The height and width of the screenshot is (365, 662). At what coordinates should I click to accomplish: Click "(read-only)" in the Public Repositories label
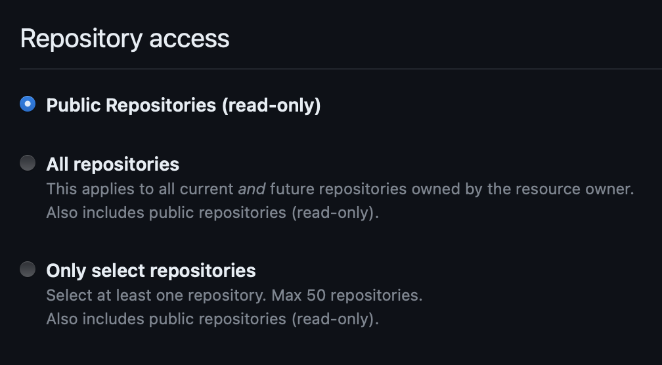point(271,105)
